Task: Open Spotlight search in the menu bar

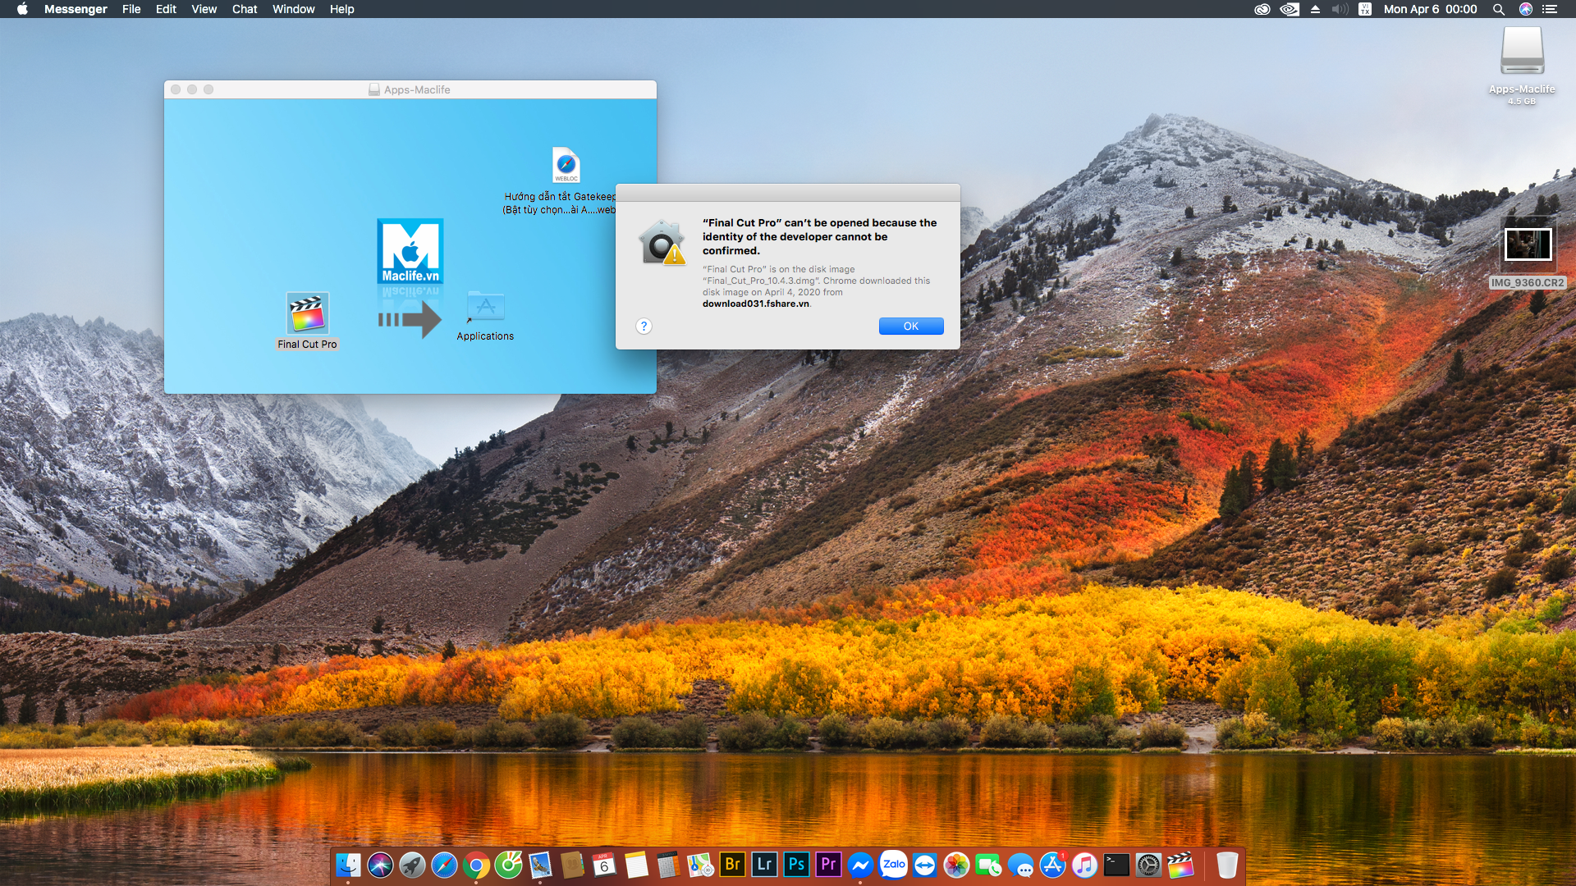Action: [1499, 9]
